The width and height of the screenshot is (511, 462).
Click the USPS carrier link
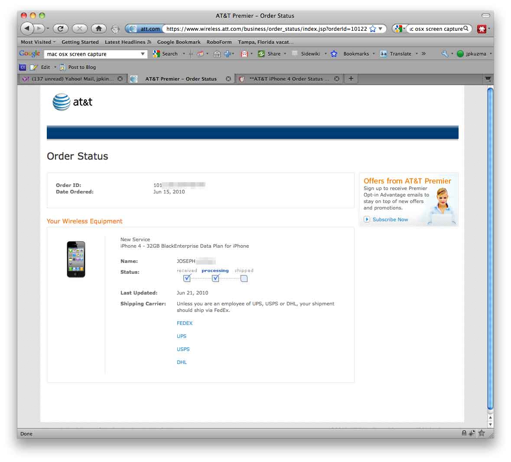click(x=183, y=349)
